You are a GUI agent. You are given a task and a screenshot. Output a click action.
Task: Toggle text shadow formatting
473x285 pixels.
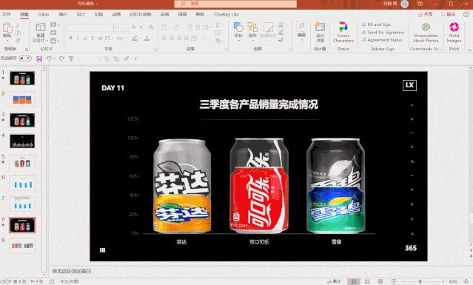(x=93, y=38)
